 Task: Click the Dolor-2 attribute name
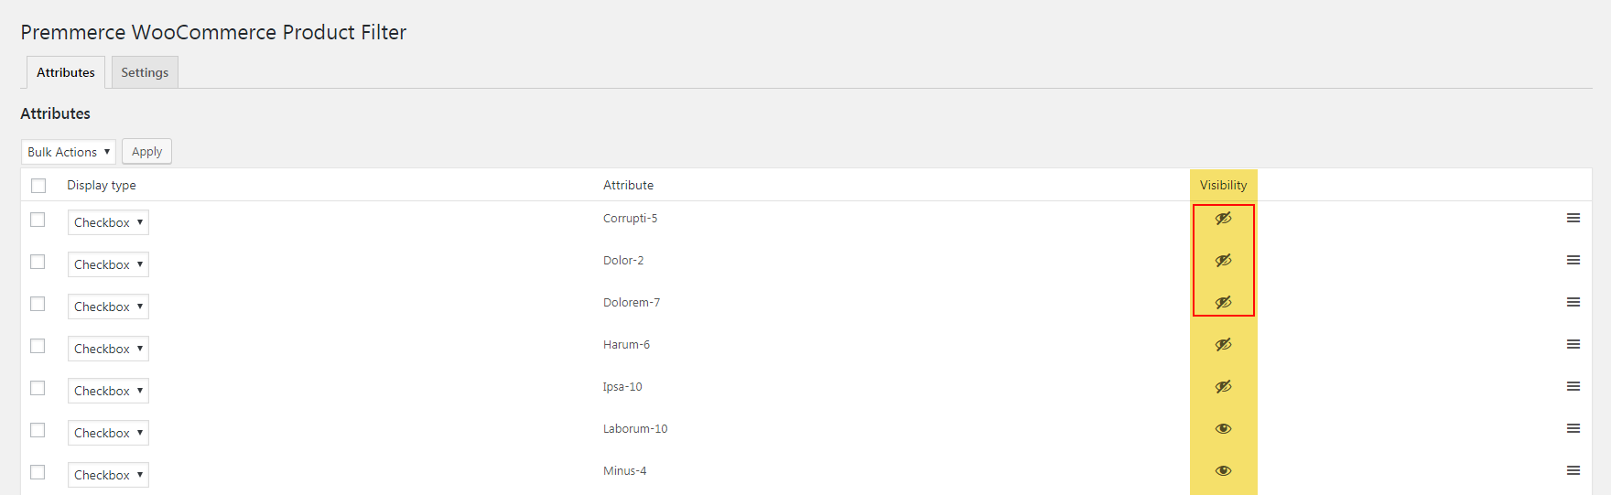pyautogui.click(x=623, y=261)
